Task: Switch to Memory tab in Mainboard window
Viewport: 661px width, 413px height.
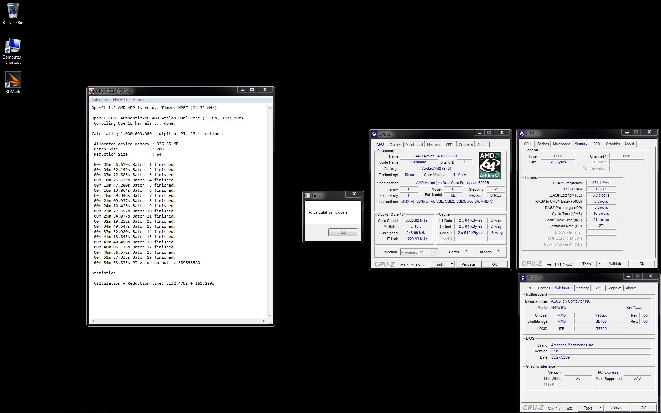Action: point(582,288)
